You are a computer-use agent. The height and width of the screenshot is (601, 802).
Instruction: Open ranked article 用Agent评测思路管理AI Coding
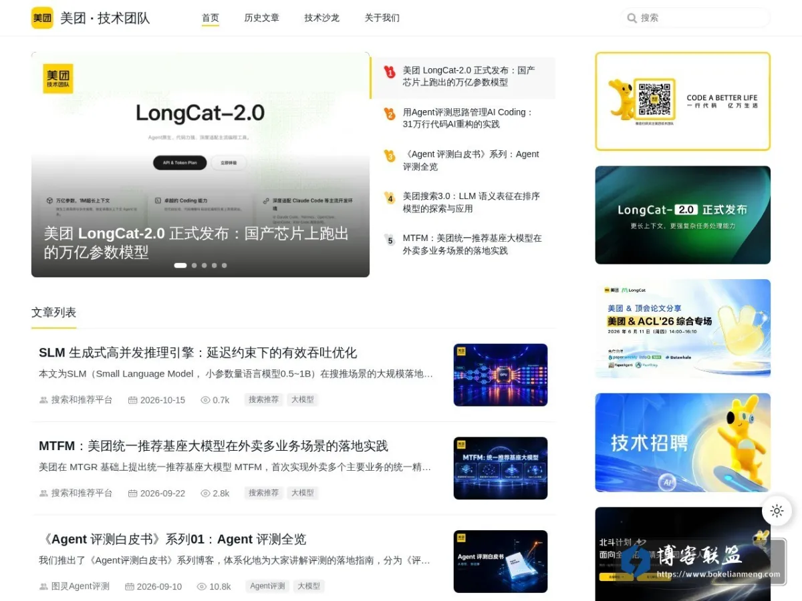pos(468,118)
